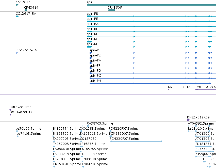This screenshot has height=168, width=216.
Task: Select EST CK01583.3prime
Action: click(x=93, y=129)
